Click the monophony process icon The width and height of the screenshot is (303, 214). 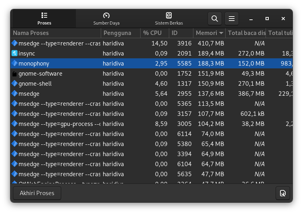tap(15, 63)
